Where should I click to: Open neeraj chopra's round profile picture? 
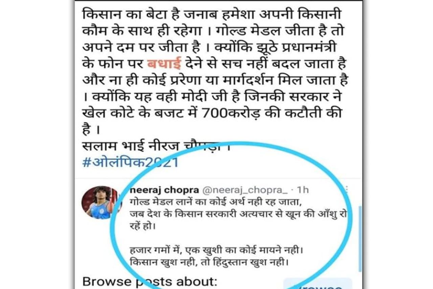click(101, 203)
